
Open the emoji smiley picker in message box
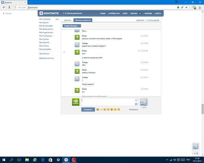(x=136, y=100)
